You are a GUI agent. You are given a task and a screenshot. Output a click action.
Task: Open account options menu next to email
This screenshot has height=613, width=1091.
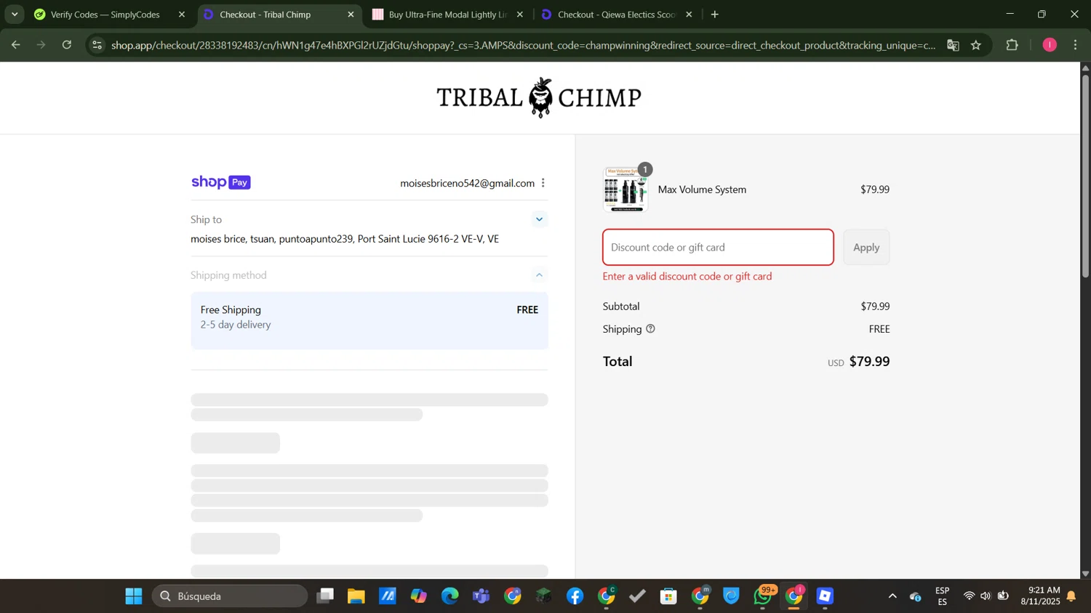click(x=543, y=183)
